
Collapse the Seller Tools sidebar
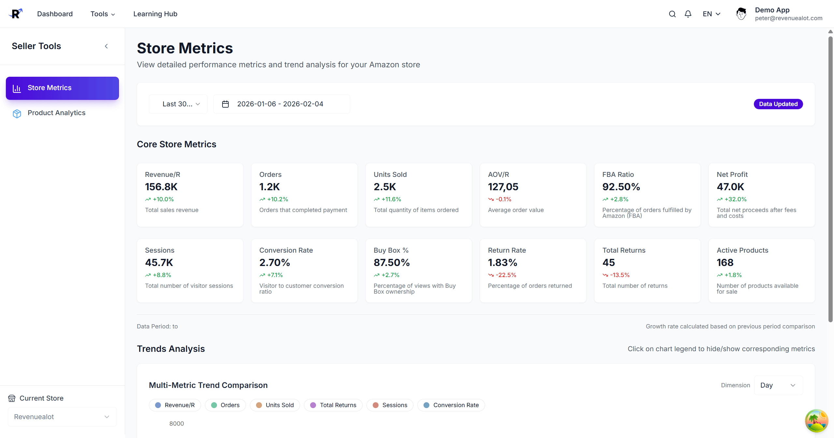[106, 46]
